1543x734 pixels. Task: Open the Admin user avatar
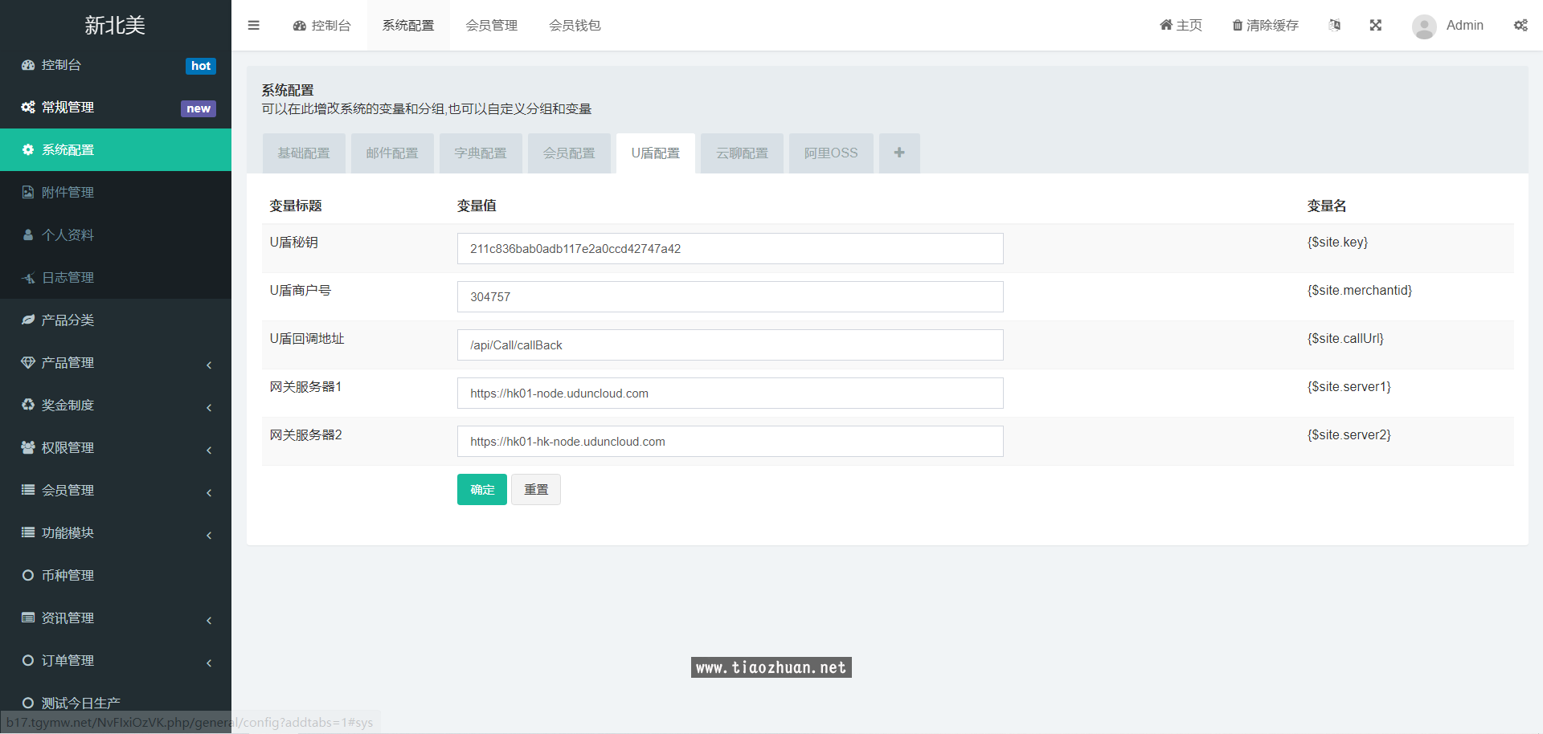pyautogui.click(x=1424, y=26)
